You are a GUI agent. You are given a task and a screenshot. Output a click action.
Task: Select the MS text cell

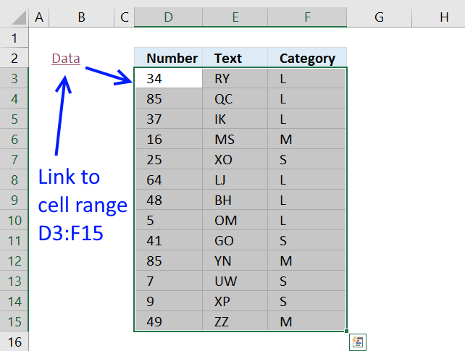pos(235,139)
